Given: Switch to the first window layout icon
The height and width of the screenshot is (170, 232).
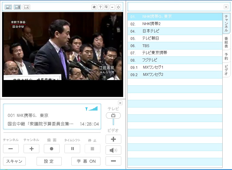Looking at the screenshot, I should coord(8,7).
